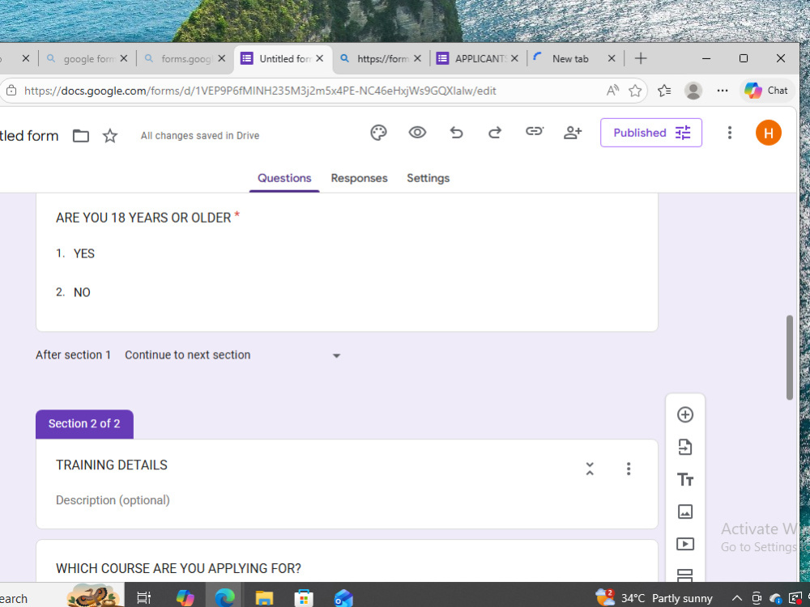Copy responder link with the link icon
This screenshot has height=607, width=810.
click(x=534, y=131)
